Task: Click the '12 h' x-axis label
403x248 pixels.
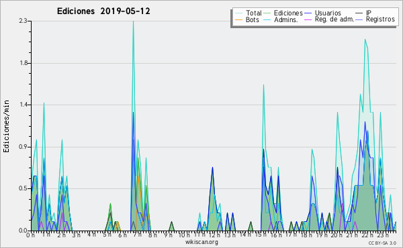Action: (214, 235)
